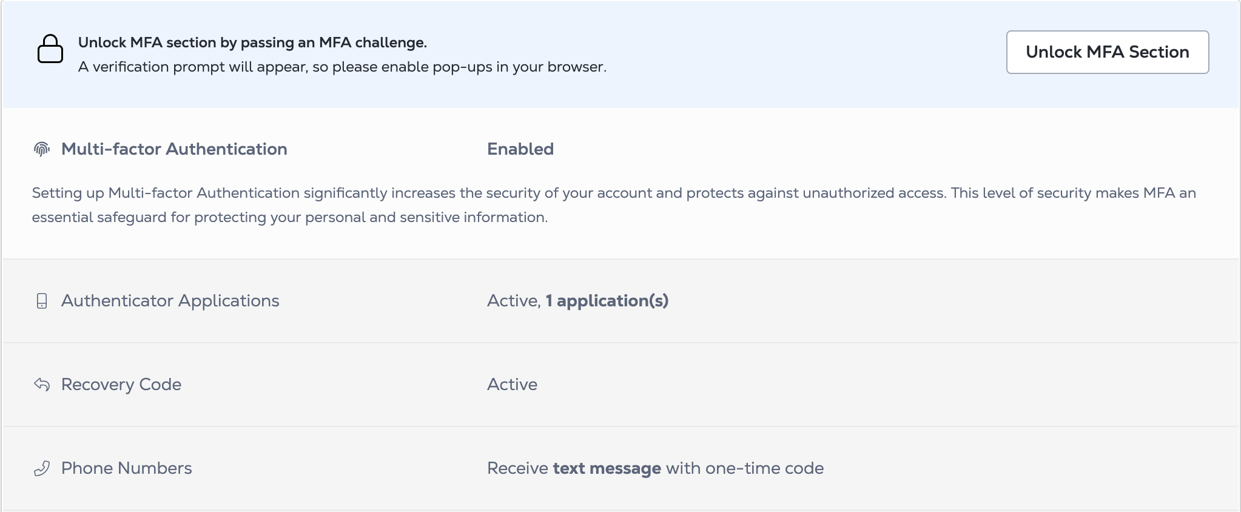Click the telephone handset icon for Phone Numbers
This screenshot has height=512, width=1241.
pos(42,468)
